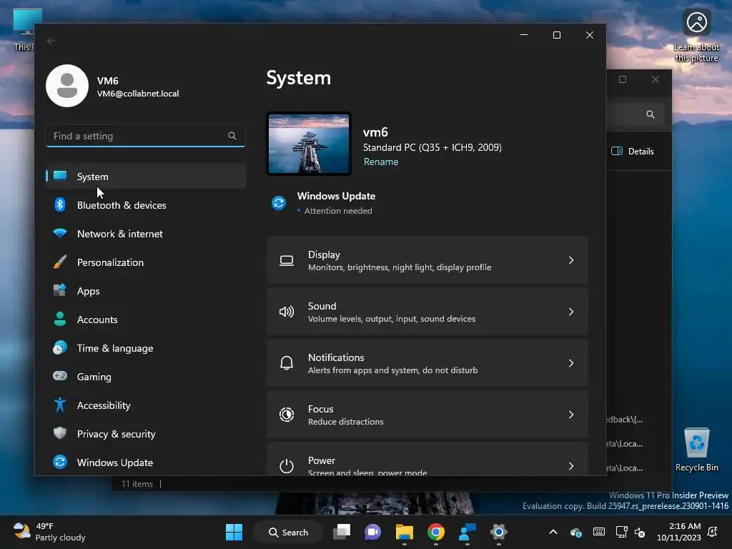This screenshot has width=732, height=549.
Task: Click search icon in File Explorer window
Action: coord(651,114)
